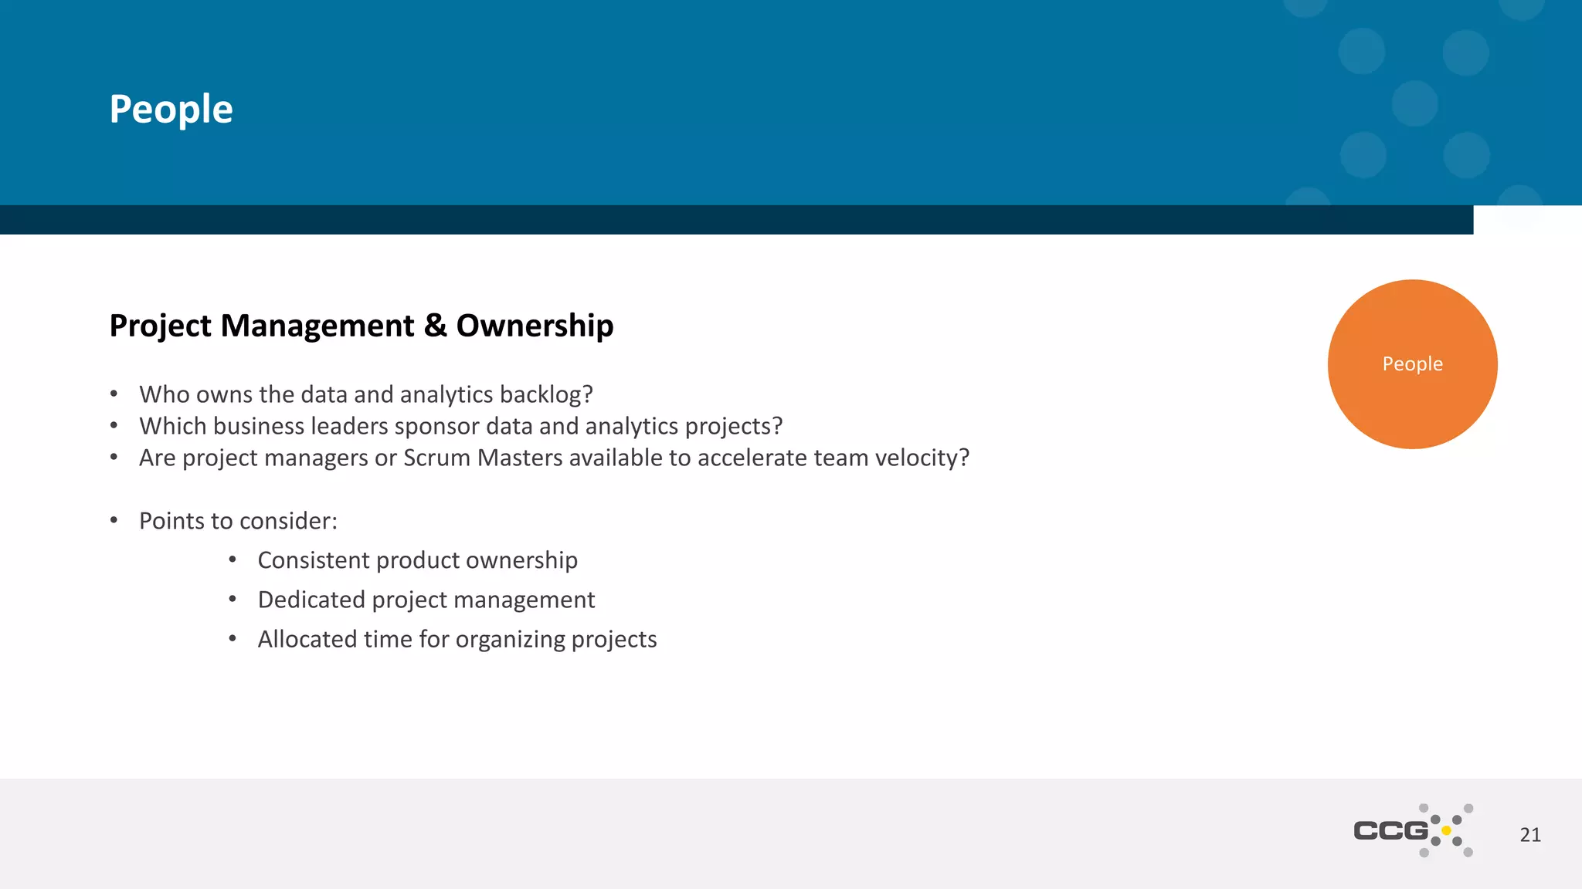Click bullet marker before "Allocated time"
The width and height of the screenshot is (1582, 889).
(x=233, y=639)
